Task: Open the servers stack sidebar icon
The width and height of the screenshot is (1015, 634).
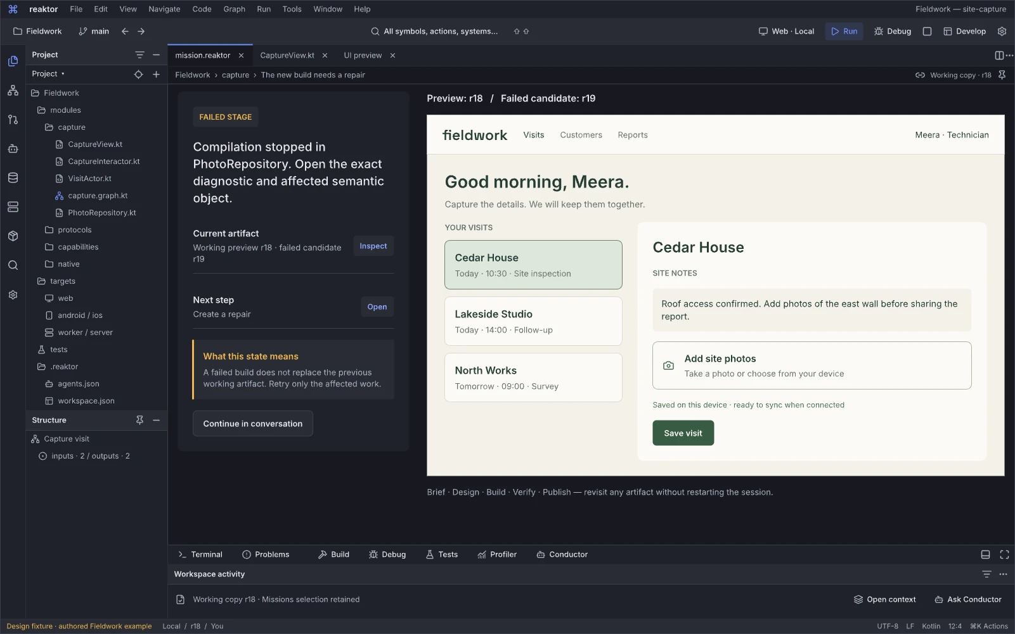Action: pos(13,207)
